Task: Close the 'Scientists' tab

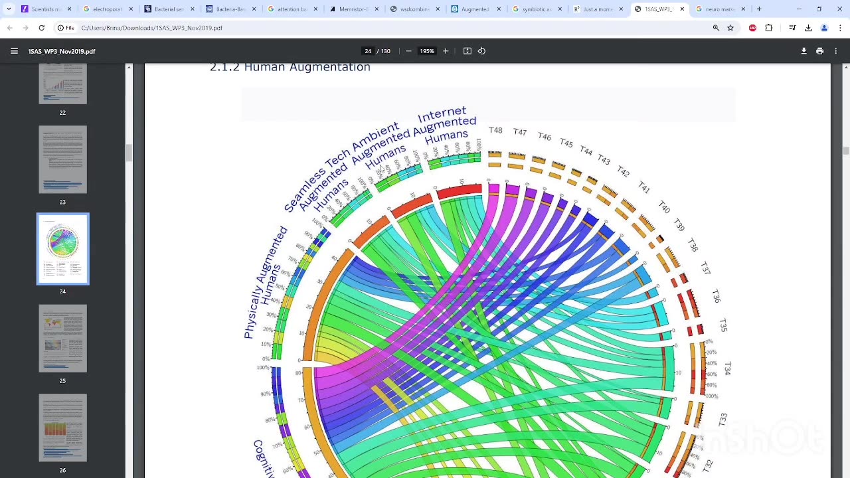Action: point(69,9)
